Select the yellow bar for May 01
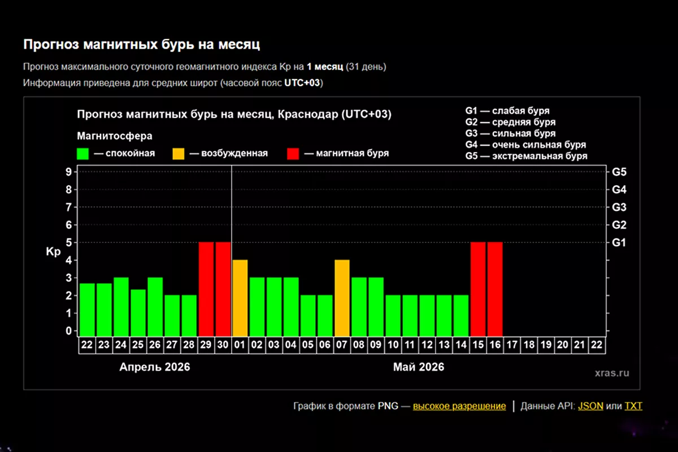 point(240,297)
